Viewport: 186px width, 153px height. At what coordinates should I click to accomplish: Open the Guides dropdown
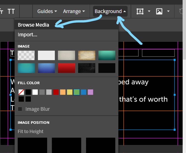pyautogui.click(x=47, y=11)
